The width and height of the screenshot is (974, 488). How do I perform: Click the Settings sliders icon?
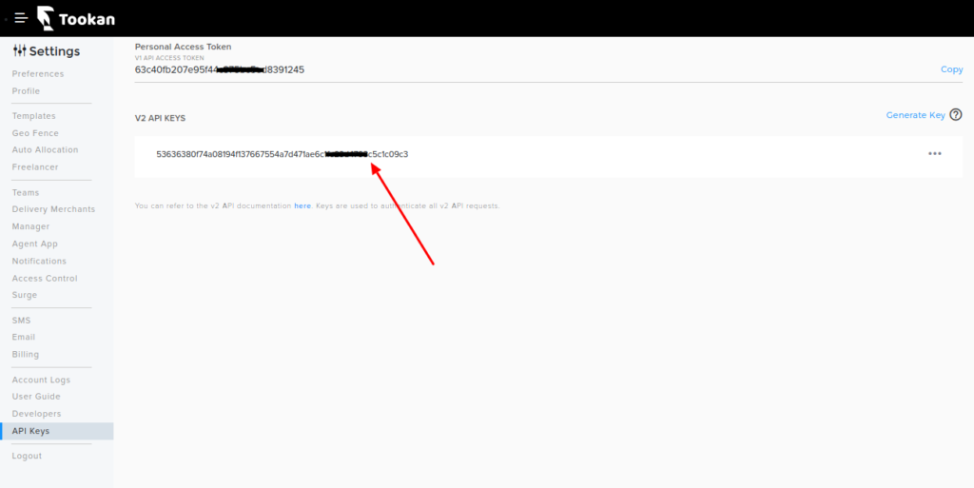pos(19,51)
